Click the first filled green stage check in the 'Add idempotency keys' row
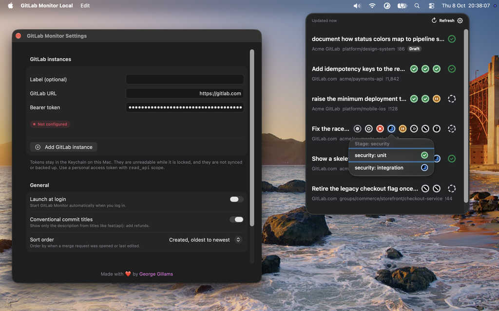The width and height of the screenshot is (499, 311). [414, 69]
